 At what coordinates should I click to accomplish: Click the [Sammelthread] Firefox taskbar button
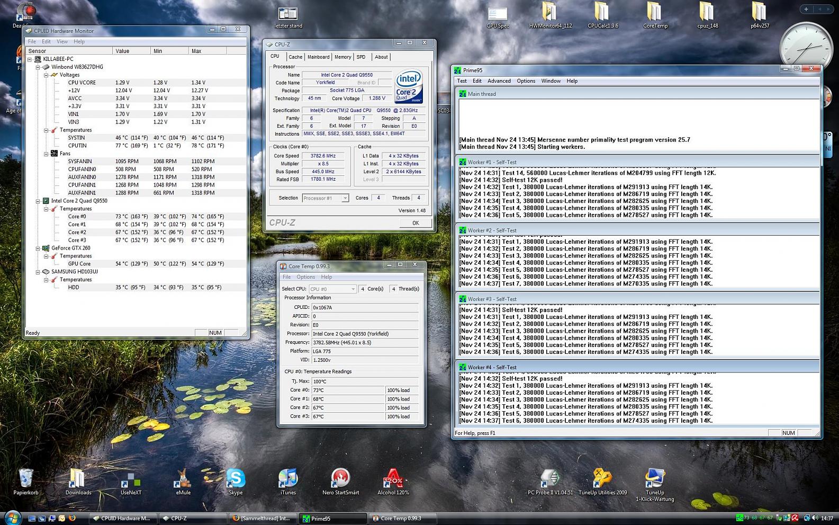click(x=263, y=518)
